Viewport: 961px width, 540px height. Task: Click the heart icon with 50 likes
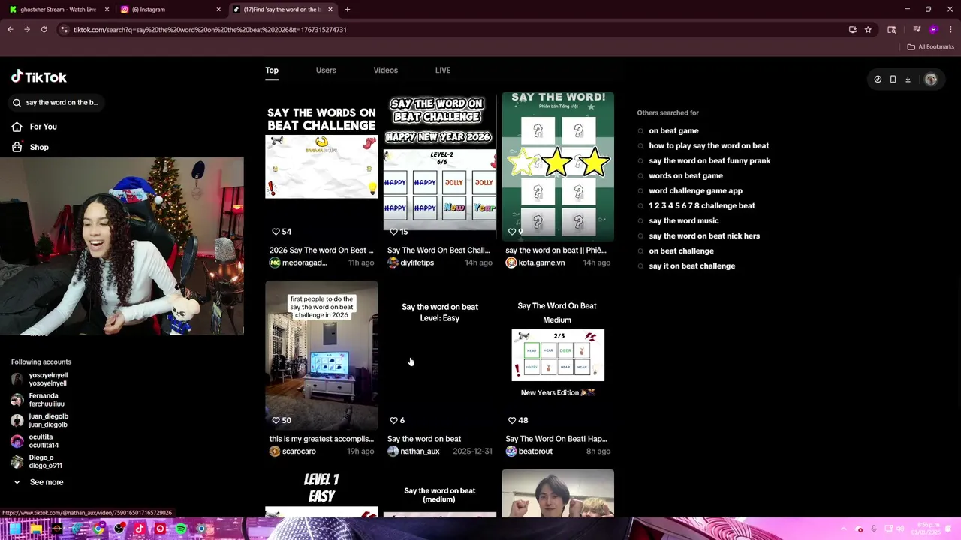[276, 420]
